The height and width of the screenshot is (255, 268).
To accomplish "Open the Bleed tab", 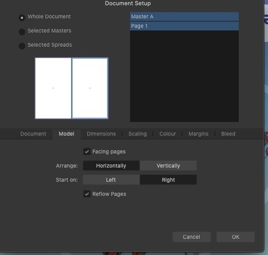I will click(x=228, y=134).
